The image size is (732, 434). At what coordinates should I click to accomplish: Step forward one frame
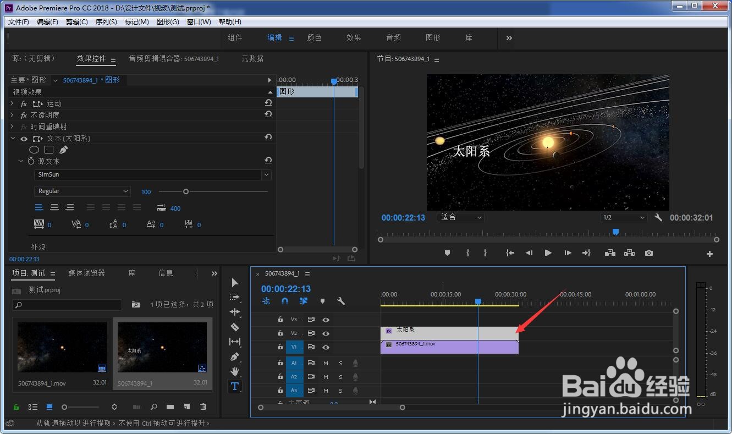click(x=568, y=253)
